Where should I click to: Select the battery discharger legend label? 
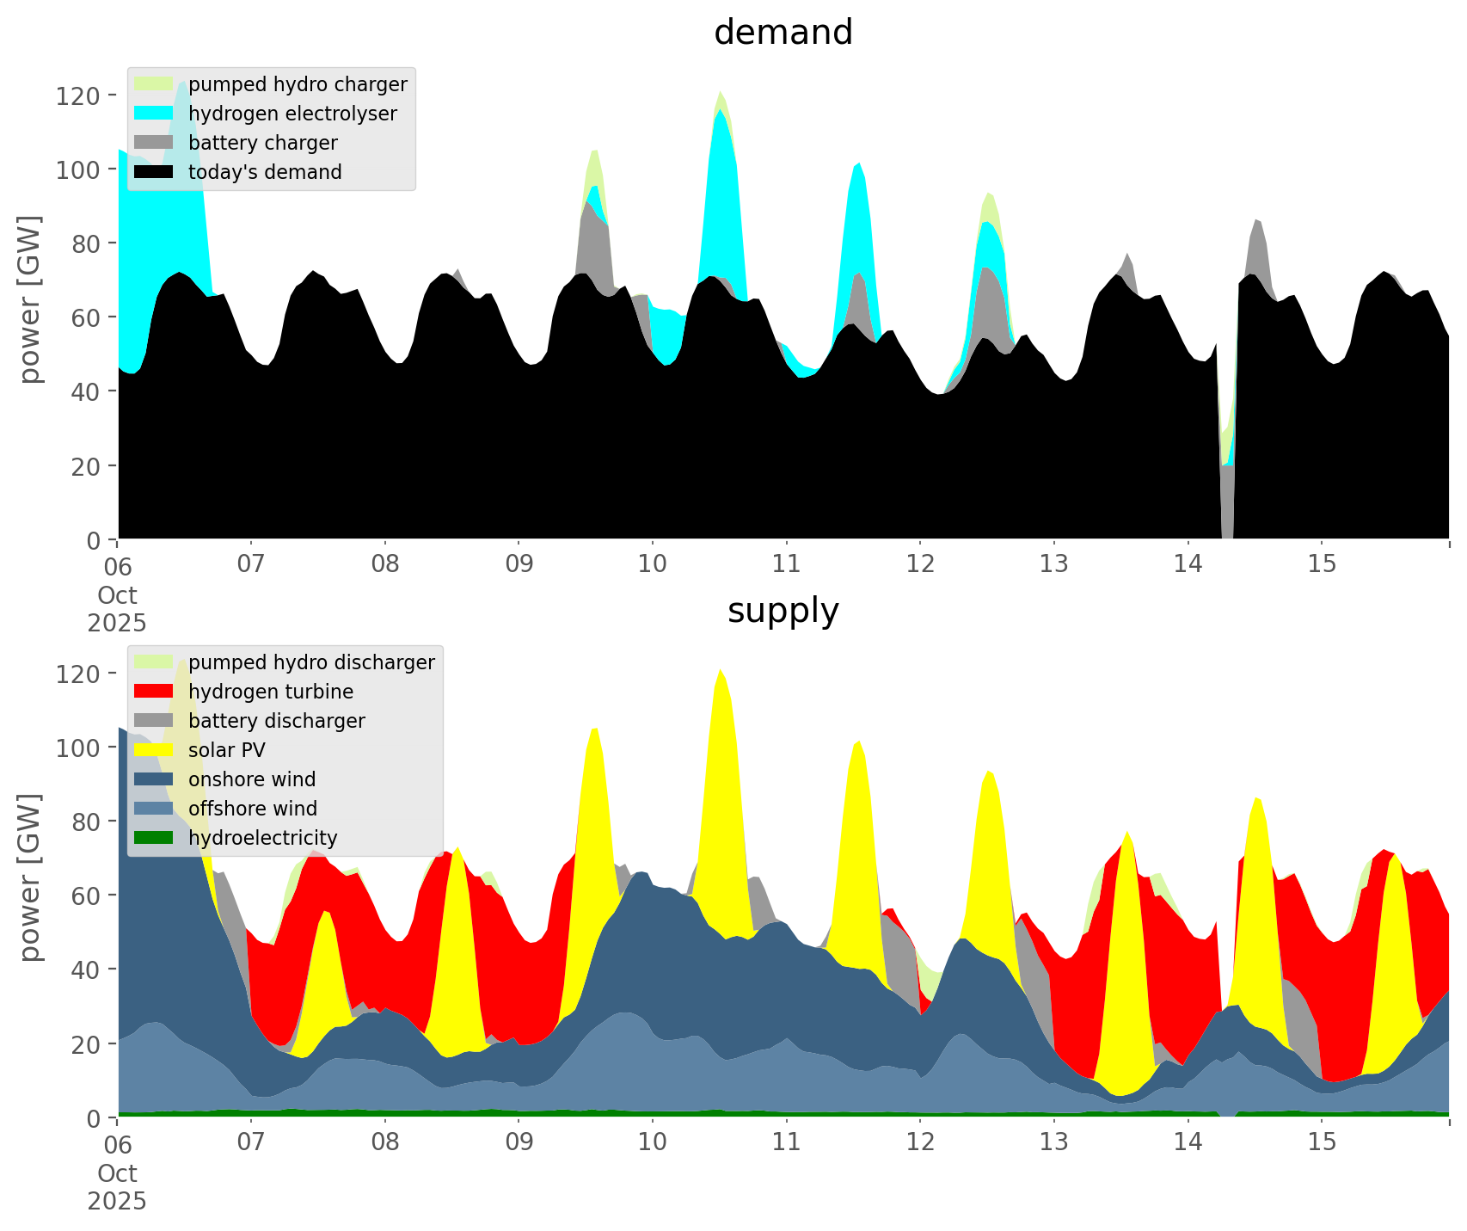pos(276,721)
